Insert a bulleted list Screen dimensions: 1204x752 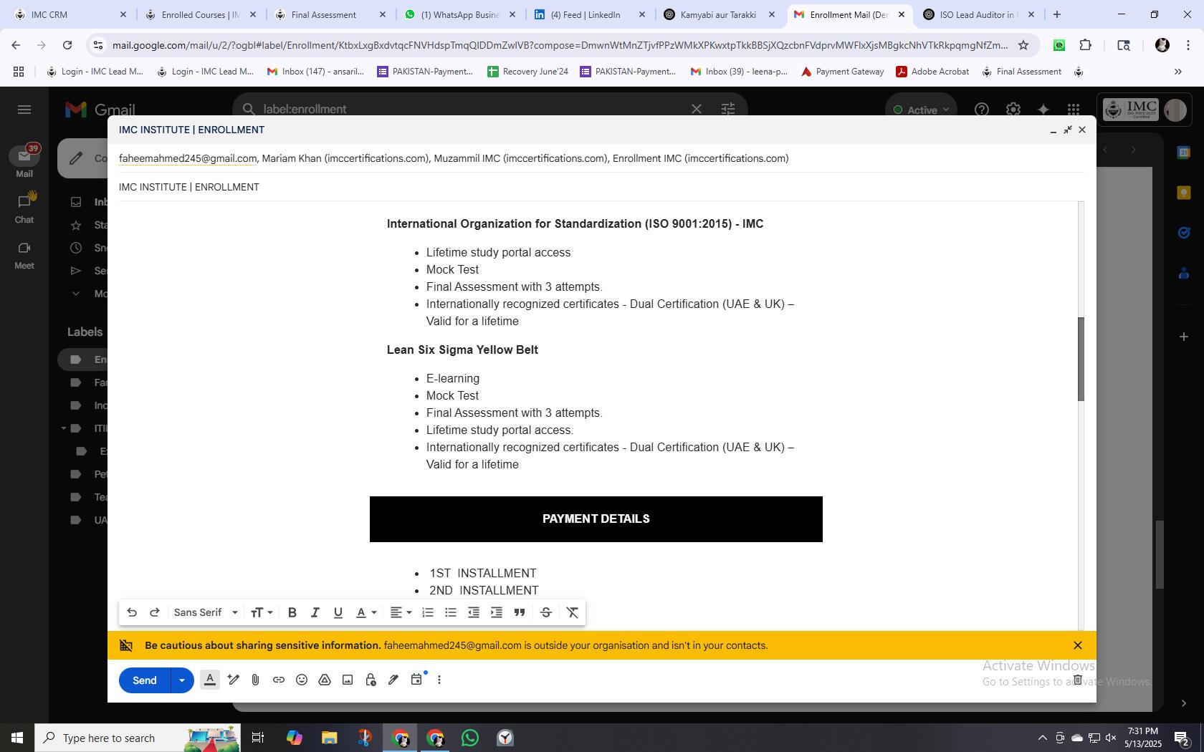click(x=451, y=612)
